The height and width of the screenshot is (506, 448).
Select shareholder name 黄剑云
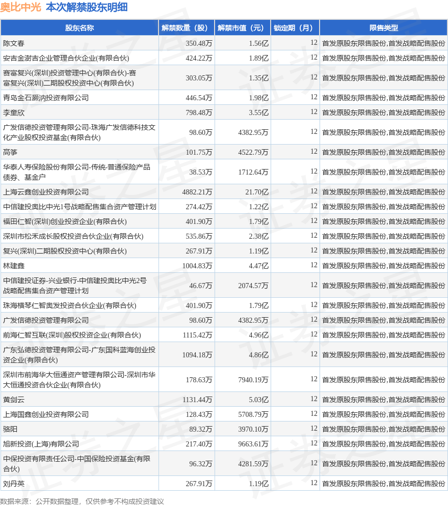click(x=14, y=400)
